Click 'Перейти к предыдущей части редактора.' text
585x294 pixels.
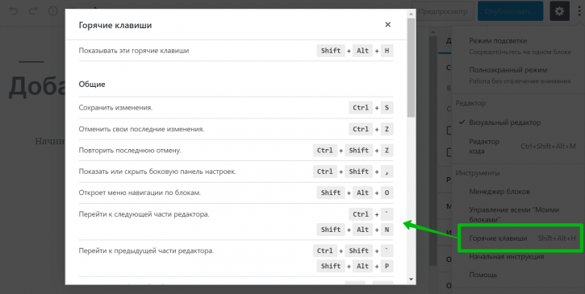click(146, 251)
